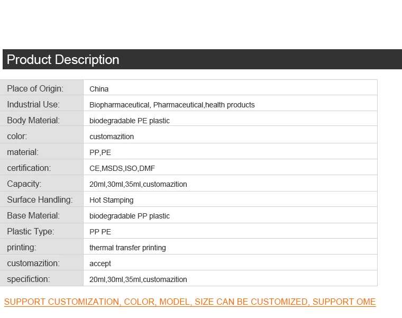The image size is (402, 318).
Task: Click the biodegradable PE plastic value
Action: [130, 121]
